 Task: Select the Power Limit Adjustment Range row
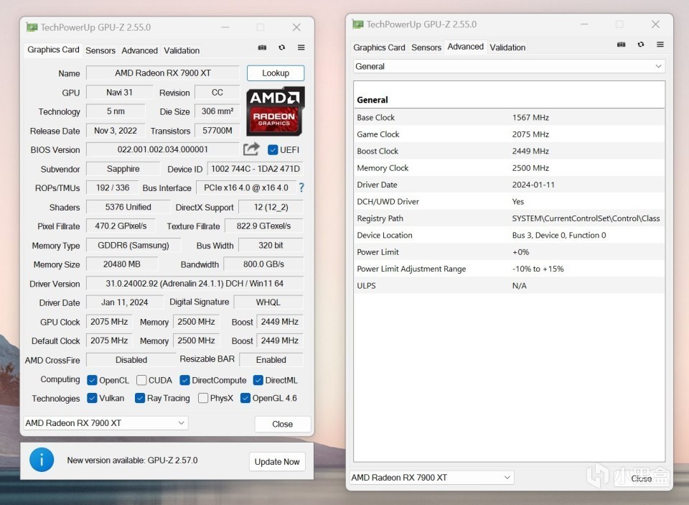click(x=510, y=269)
